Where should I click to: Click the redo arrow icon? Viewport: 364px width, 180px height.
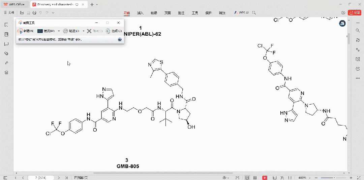pyautogui.click(x=47, y=13)
